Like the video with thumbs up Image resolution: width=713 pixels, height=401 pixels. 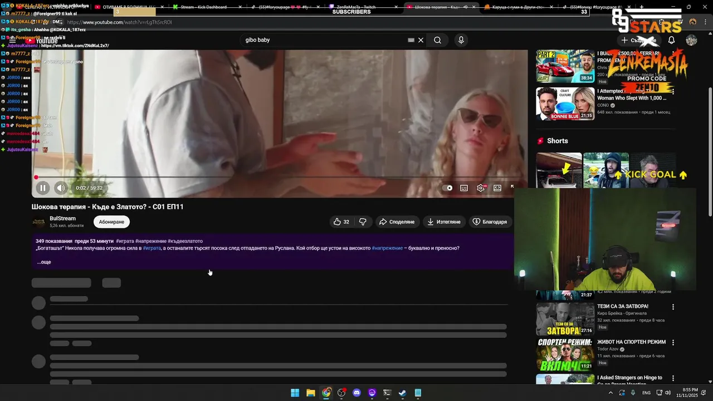pos(341,222)
